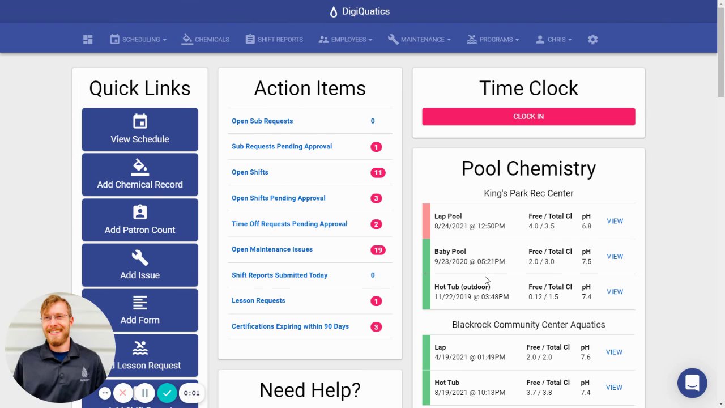Expand the Programs dropdown
The height and width of the screenshot is (408, 725).
(x=493, y=39)
